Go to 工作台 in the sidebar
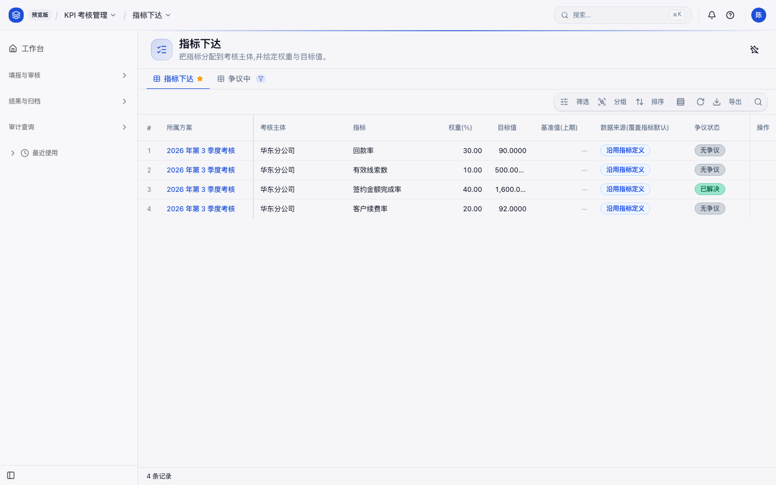776x485 pixels. coord(68,48)
